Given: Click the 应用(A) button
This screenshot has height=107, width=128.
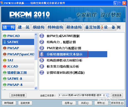Looking at the screenshot, I should pyautogui.click(x=69, y=103).
